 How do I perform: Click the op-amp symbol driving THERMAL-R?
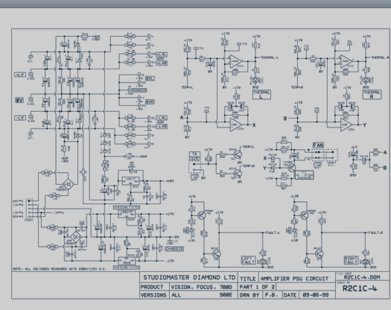pyautogui.click(x=346, y=61)
